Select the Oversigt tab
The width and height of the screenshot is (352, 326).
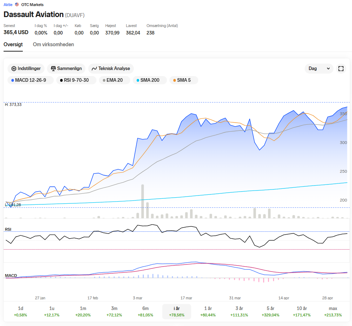tap(13, 44)
